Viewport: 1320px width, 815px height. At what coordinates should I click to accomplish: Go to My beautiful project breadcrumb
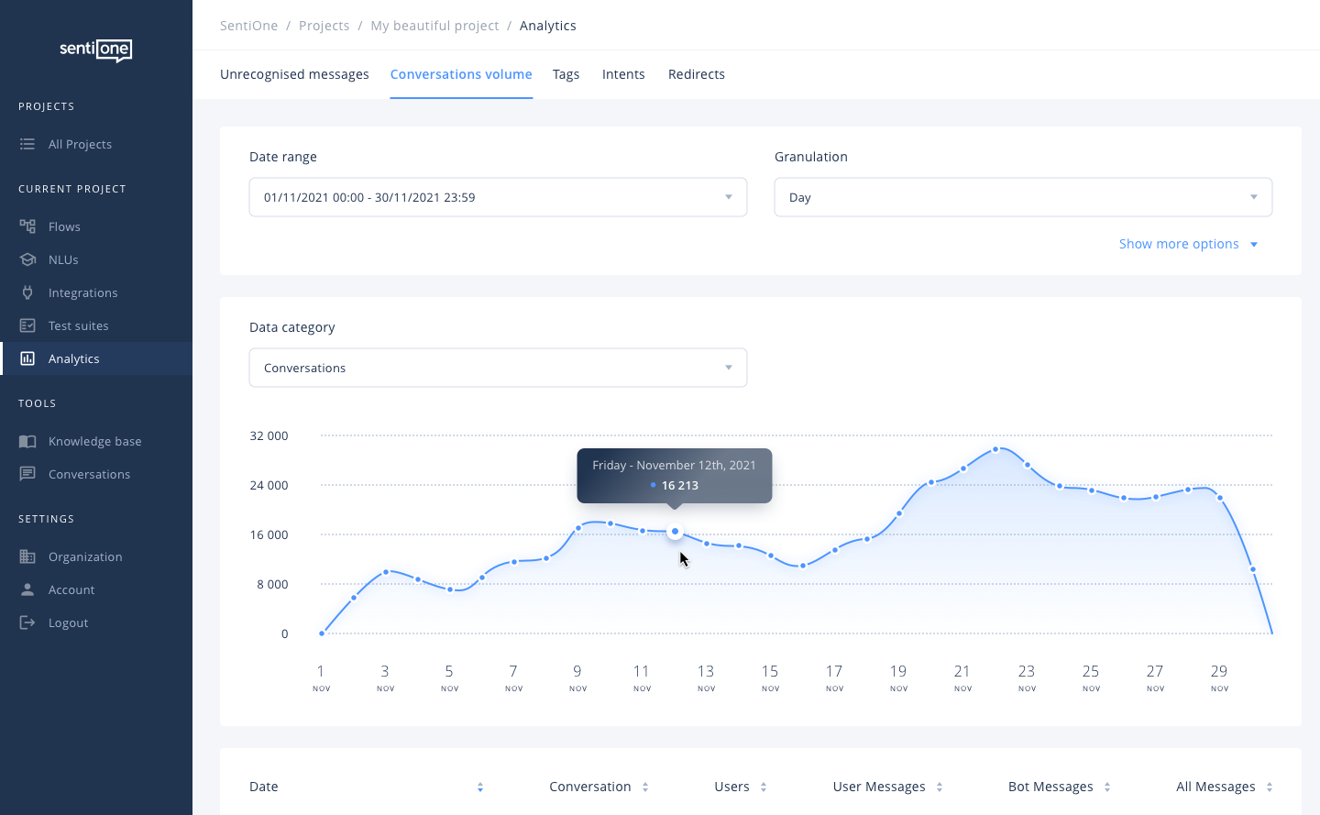[434, 26]
